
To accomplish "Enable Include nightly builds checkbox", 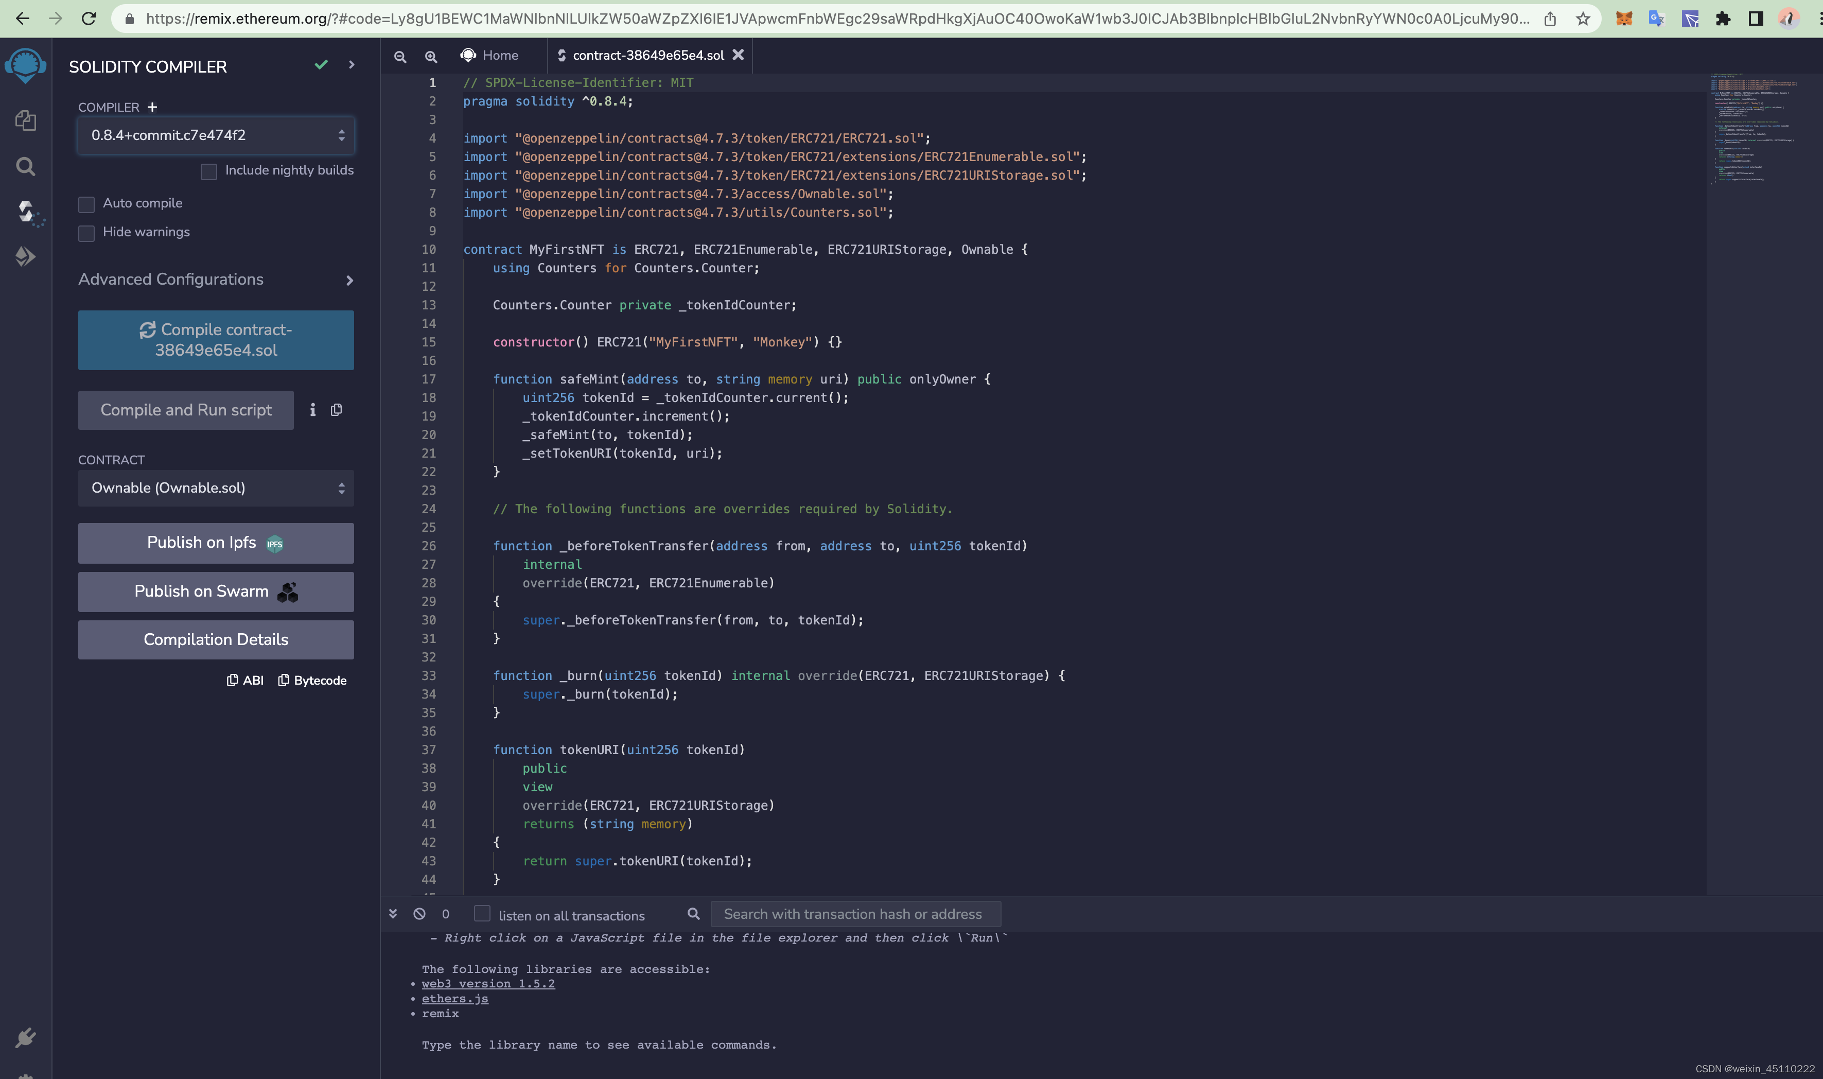I will (208, 171).
